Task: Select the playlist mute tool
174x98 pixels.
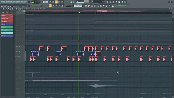Action: tap(13, 9)
